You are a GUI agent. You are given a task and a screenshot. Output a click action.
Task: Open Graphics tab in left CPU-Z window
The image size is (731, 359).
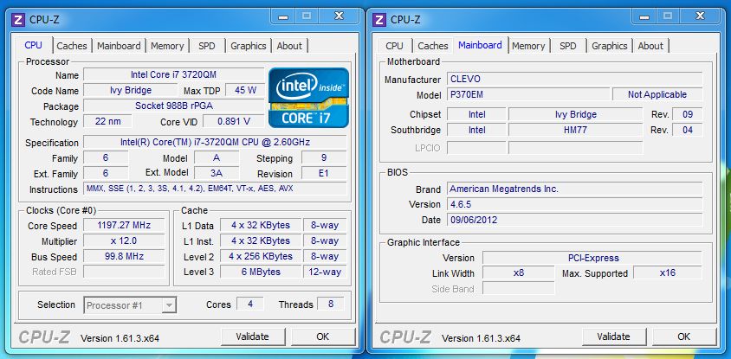point(248,46)
